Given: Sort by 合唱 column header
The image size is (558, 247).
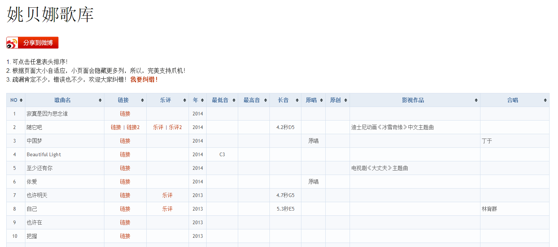Looking at the screenshot, I should pos(512,100).
